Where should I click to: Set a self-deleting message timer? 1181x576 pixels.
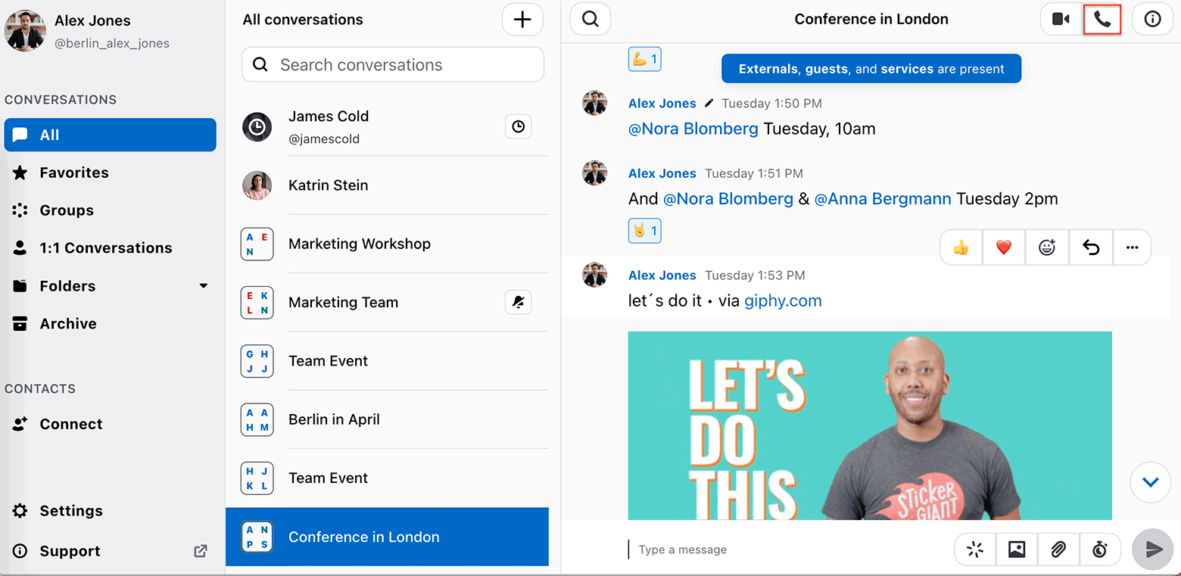1100,550
